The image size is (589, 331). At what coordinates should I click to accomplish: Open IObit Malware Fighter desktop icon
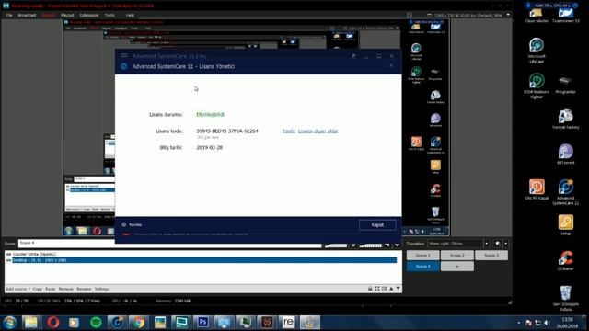pos(537,86)
